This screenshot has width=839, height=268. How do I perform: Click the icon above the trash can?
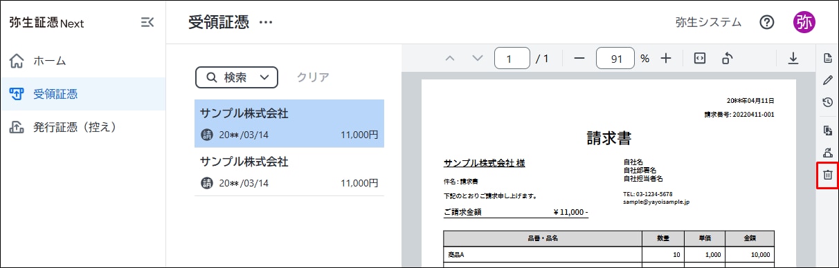827,153
